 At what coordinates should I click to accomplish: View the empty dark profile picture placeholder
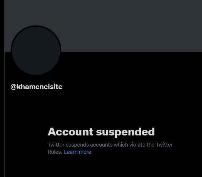coord(36,50)
